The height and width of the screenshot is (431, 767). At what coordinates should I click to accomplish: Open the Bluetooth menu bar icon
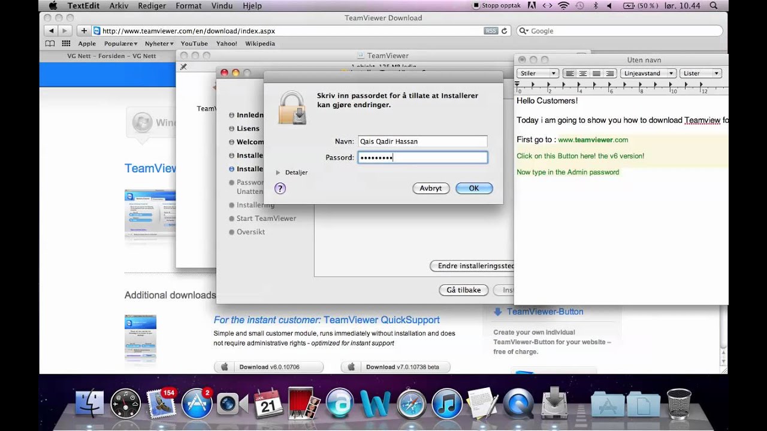pyautogui.click(x=596, y=5)
